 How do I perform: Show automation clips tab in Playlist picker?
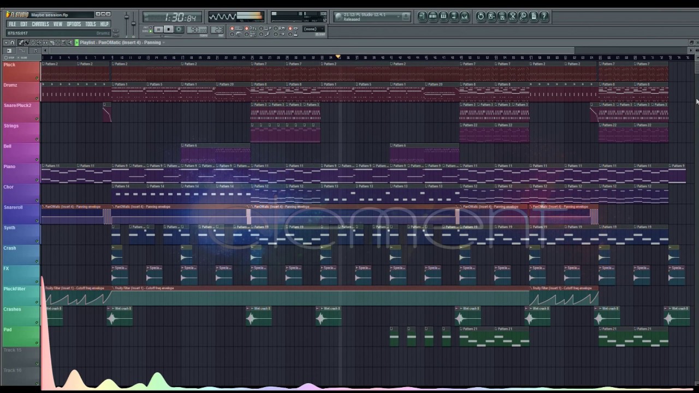coord(22,50)
